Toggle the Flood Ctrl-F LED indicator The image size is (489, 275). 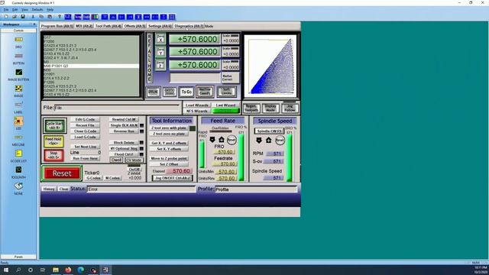(x=141, y=154)
